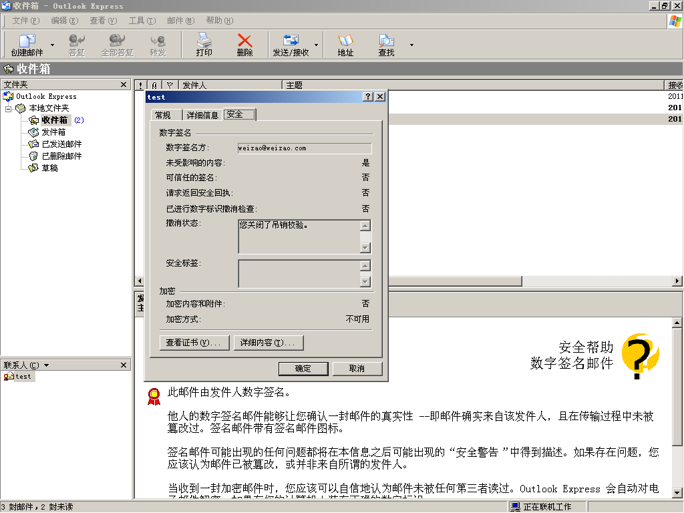Click 确定 to confirm the dialog
The width and height of the screenshot is (684, 513).
pos(303,369)
